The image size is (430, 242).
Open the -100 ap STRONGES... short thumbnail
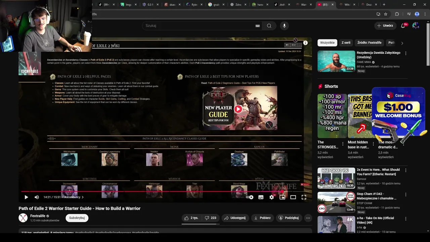[332, 116]
